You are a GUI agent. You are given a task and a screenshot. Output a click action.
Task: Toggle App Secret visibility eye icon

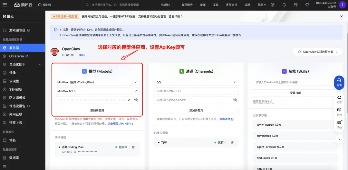tap(235, 100)
